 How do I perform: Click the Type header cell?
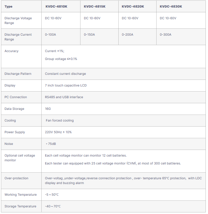(9, 6)
